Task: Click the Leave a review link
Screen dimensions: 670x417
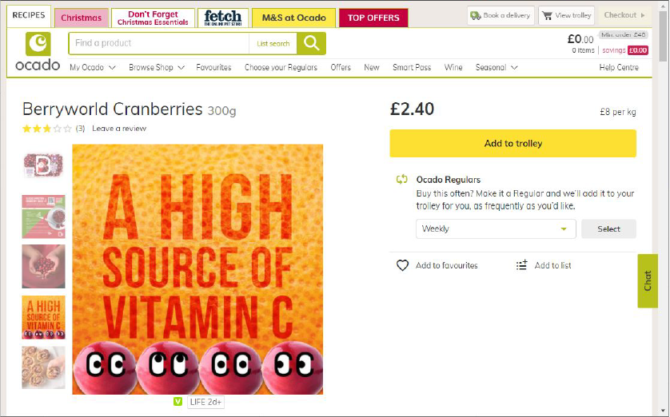Action: click(119, 129)
